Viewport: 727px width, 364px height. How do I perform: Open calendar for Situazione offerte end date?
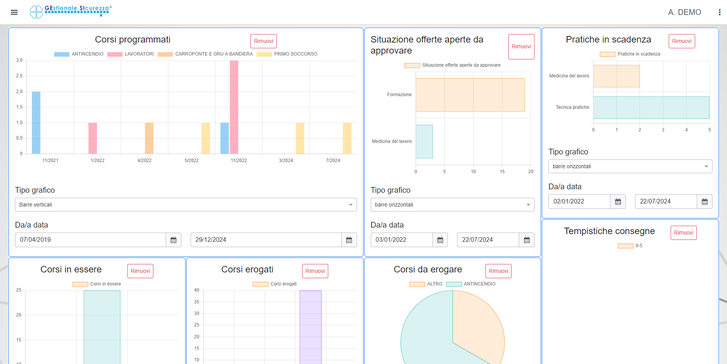(x=527, y=240)
